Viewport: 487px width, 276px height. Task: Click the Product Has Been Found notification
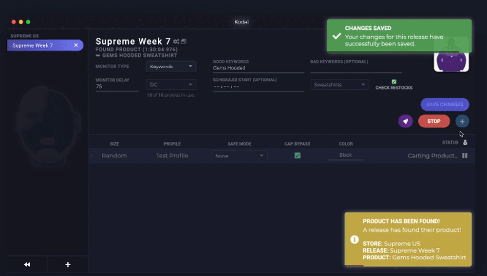408,239
